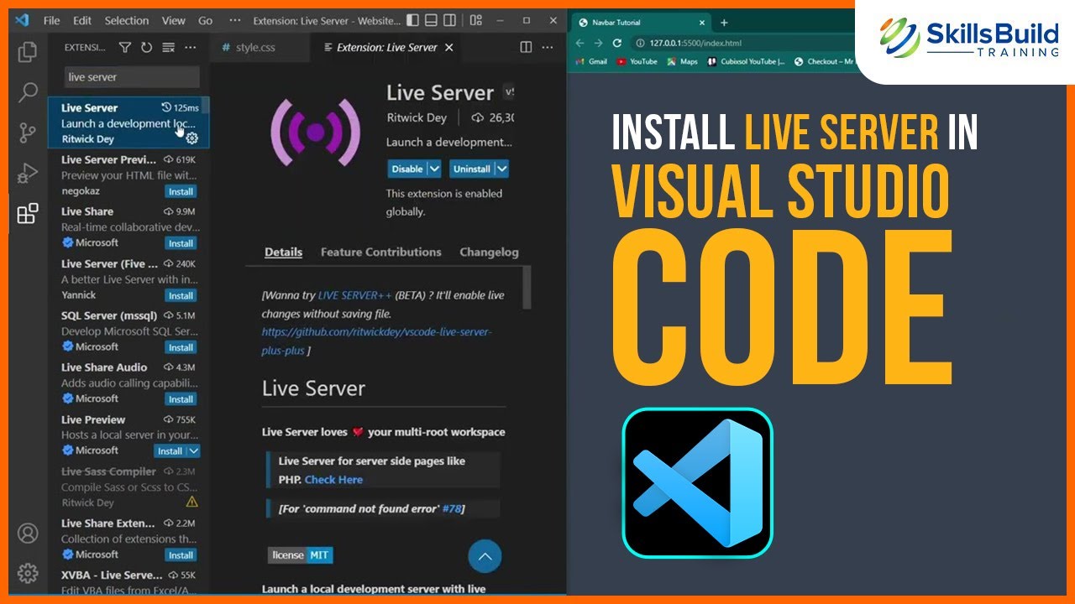Reload the page in the browser
The image size is (1075, 604).
pos(617,43)
